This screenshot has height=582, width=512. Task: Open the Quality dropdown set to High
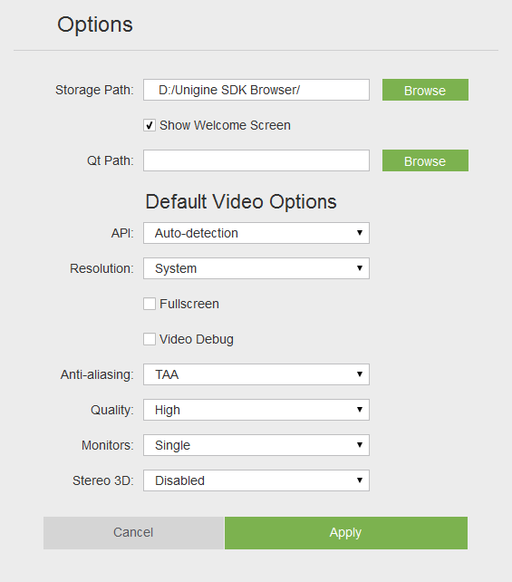(256, 410)
